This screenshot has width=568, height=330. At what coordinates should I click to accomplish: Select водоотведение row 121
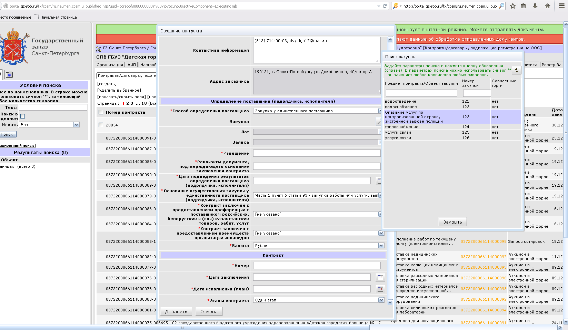tap(452, 101)
